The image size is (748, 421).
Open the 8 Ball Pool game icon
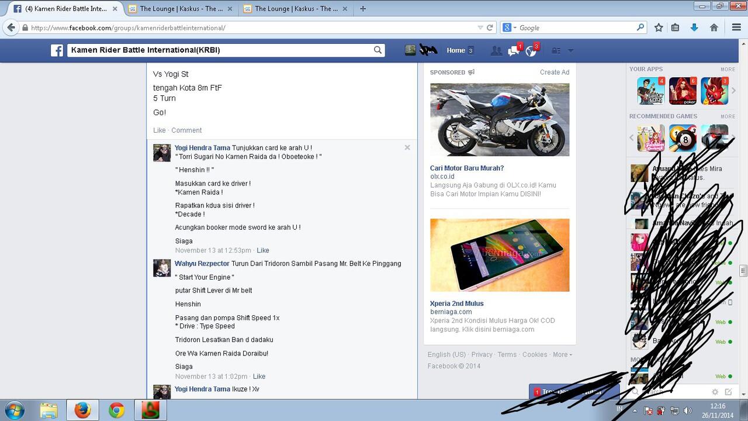[683, 138]
